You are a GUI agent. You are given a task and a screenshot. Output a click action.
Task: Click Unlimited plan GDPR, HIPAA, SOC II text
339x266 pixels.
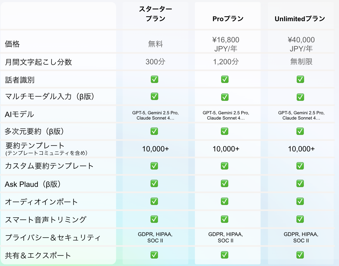click(x=301, y=237)
